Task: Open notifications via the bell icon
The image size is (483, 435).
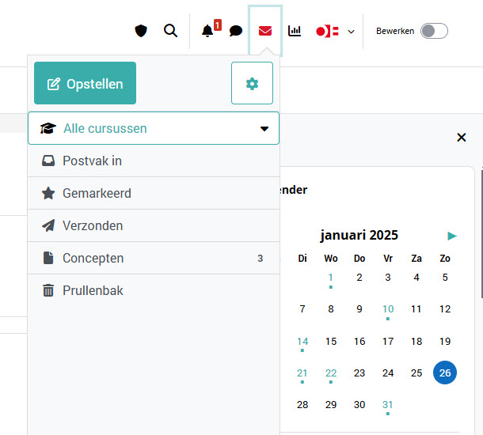Action: 207,31
